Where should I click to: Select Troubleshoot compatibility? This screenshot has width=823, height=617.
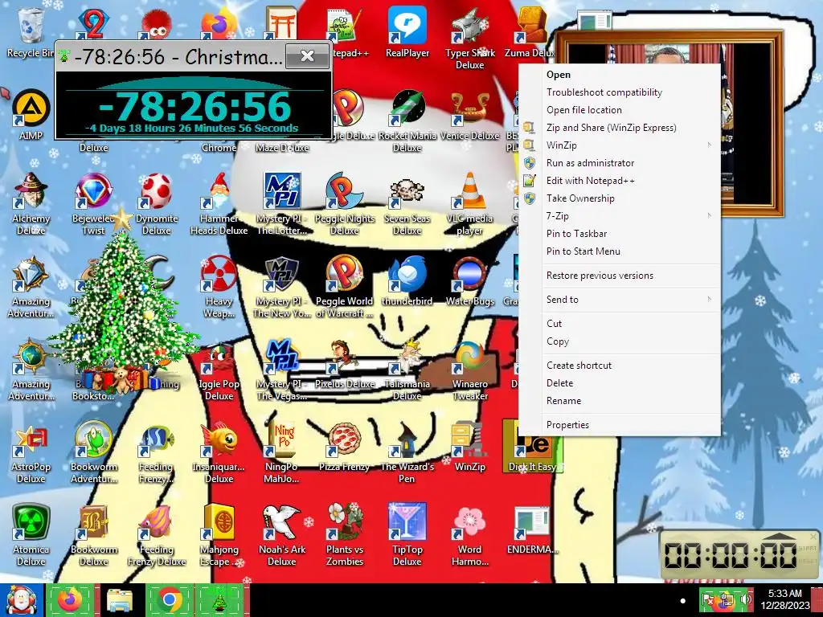[620, 92]
